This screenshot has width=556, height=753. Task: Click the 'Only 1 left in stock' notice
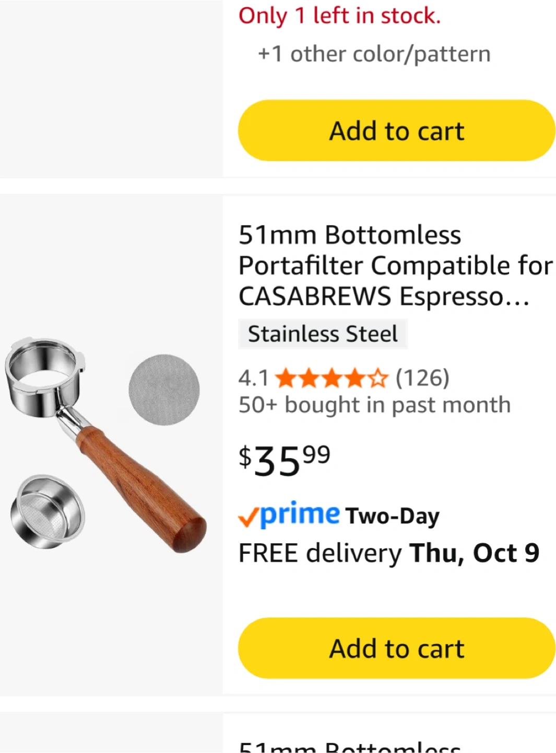(339, 16)
